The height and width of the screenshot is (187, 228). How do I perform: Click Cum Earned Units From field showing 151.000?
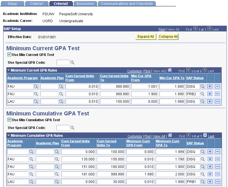point(78,167)
